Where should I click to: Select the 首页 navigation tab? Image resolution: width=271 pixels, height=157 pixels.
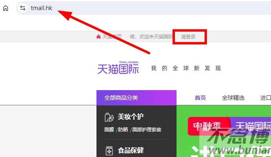200,98
